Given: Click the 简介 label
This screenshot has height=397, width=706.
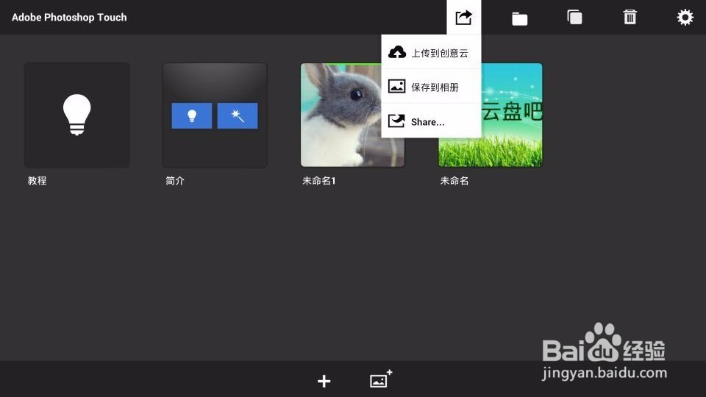Looking at the screenshot, I should pyautogui.click(x=175, y=181).
